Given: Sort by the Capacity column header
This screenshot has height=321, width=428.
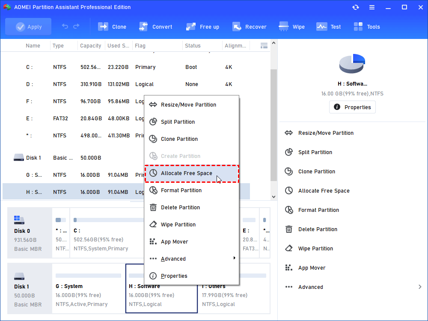Looking at the screenshot, I should (x=91, y=46).
